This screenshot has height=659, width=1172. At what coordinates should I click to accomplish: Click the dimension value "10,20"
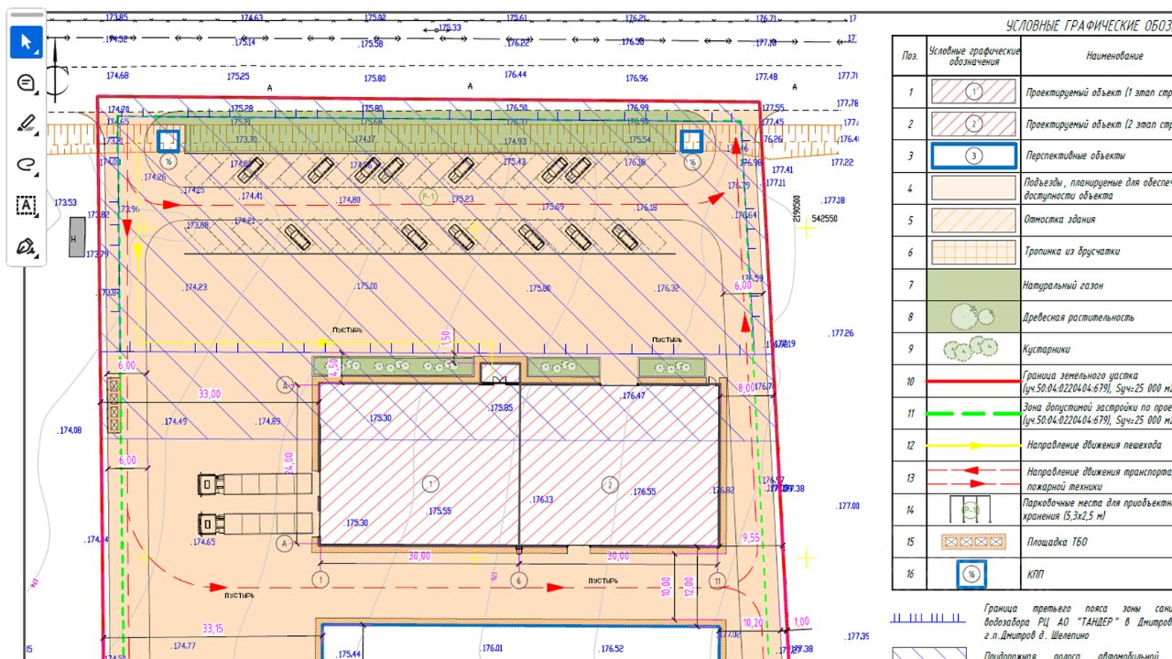[x=753, y=623]
